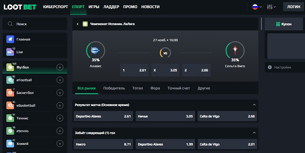Open the odds settings sliders dropdown

271,7
